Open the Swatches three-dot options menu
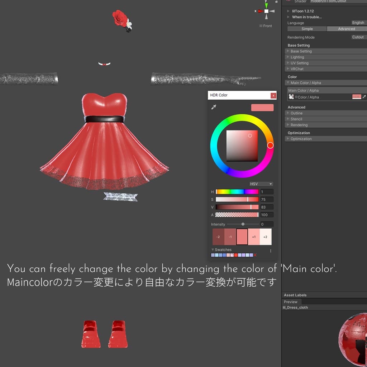This screenshot has width=367, height=367. tap(271, 251)
